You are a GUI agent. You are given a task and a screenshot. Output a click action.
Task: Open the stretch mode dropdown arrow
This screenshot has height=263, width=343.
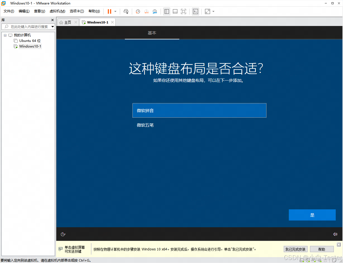[x=213, y=11]
